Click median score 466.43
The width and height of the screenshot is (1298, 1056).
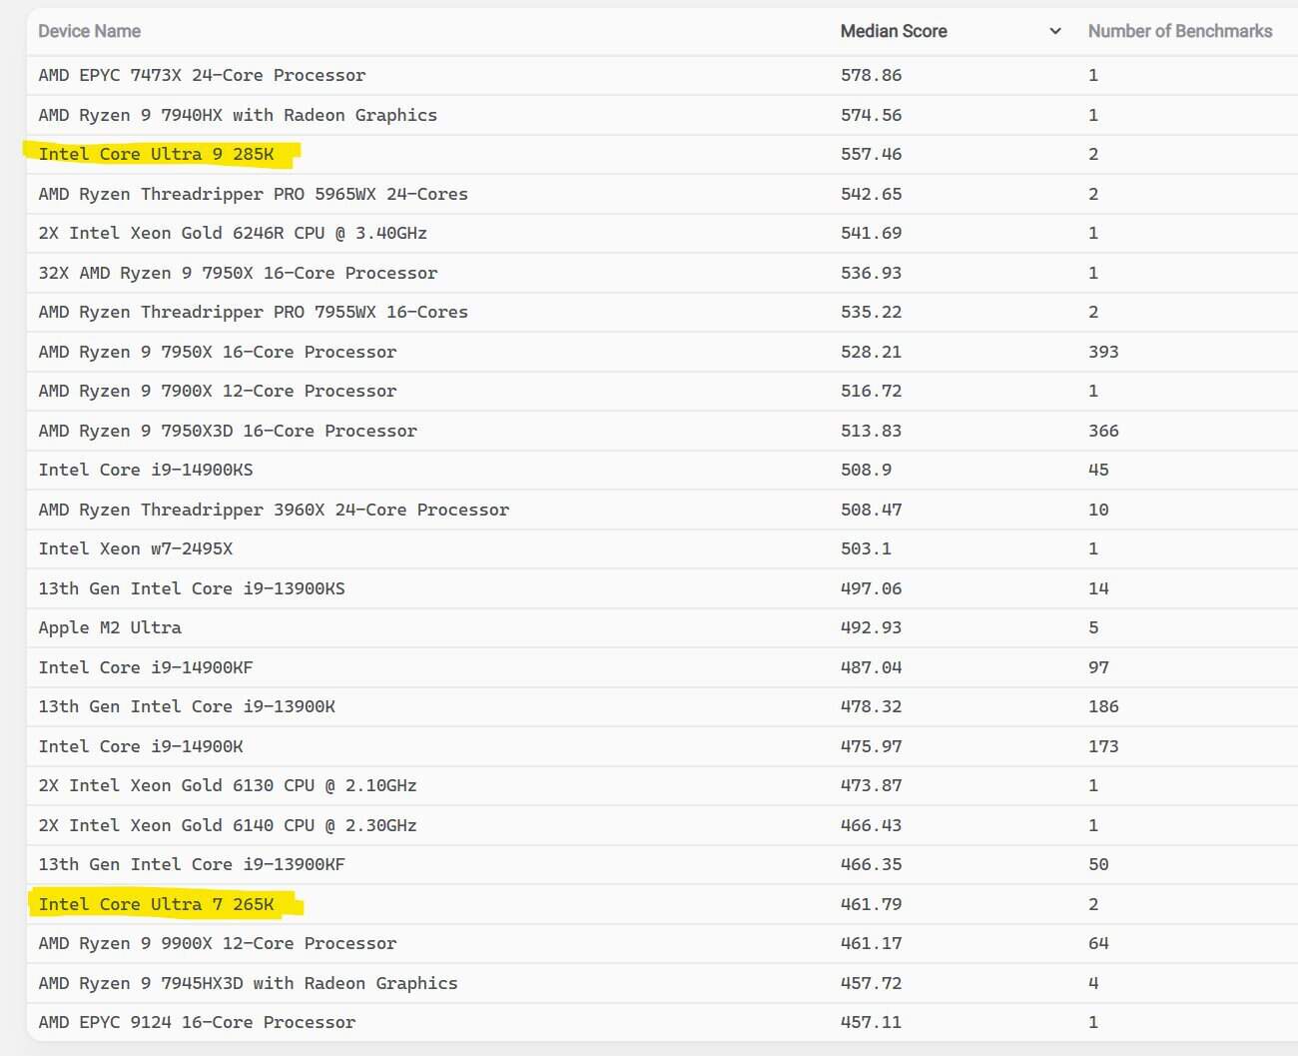coord(871,825)
